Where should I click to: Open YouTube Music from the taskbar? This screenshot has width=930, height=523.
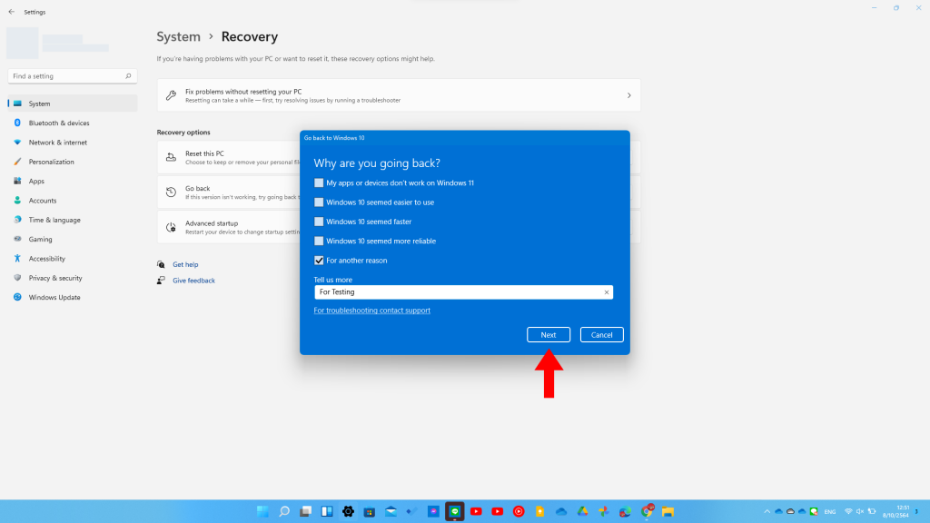click(519, 511)
